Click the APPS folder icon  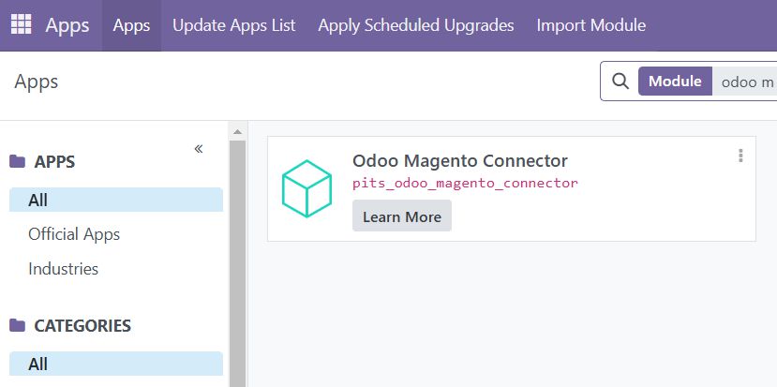18,161
